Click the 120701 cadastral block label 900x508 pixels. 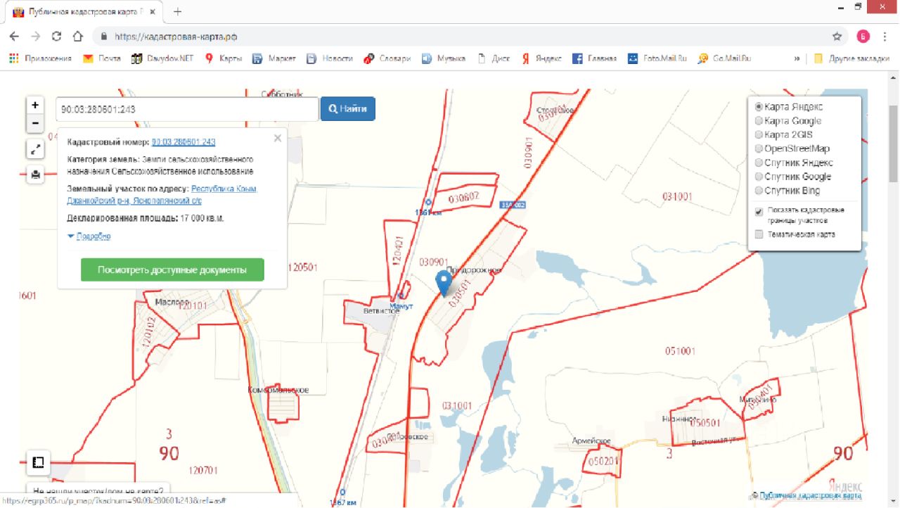pyautogui.click(x=203, y=469)
